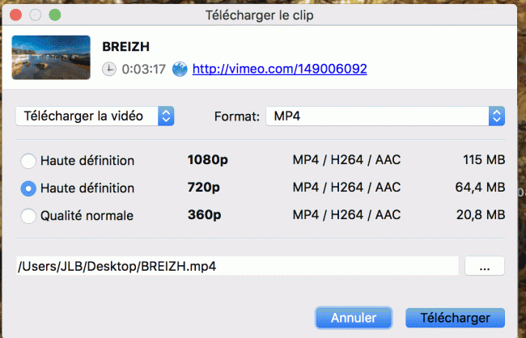
Task: Click the green zoom window button
Action: pyautogui.click(x=55, y=15)
